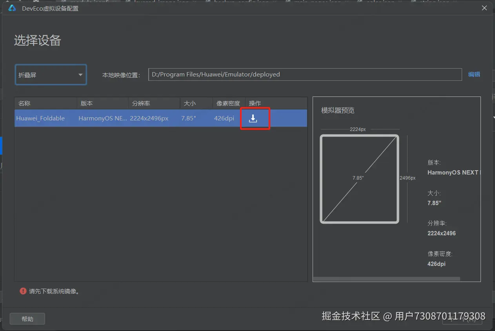Click the DevEco logo icon in title bar

click(12, 8)
